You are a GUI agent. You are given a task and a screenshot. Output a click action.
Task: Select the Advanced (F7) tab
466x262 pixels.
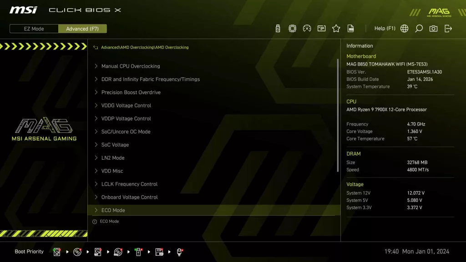[x=82, y=28]
